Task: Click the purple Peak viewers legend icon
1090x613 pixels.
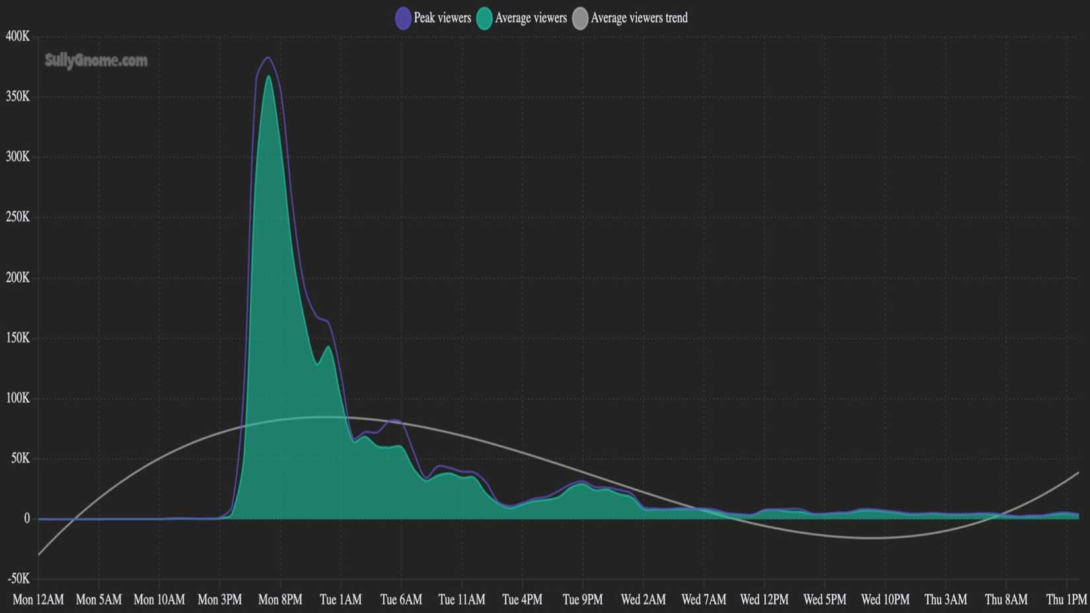Action: pos(402,18)
